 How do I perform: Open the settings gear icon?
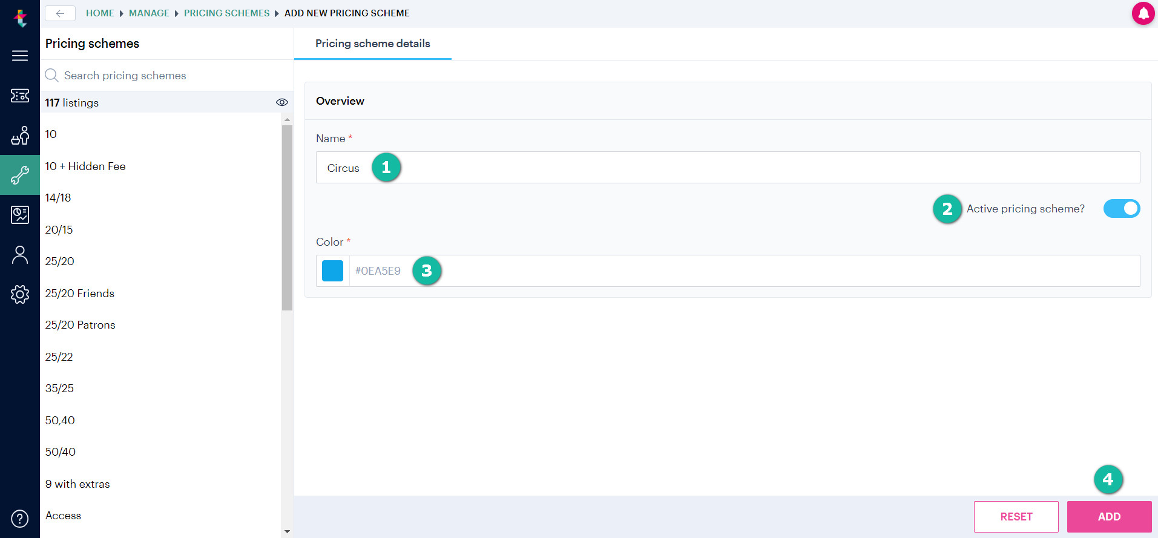tap(20, 294)
